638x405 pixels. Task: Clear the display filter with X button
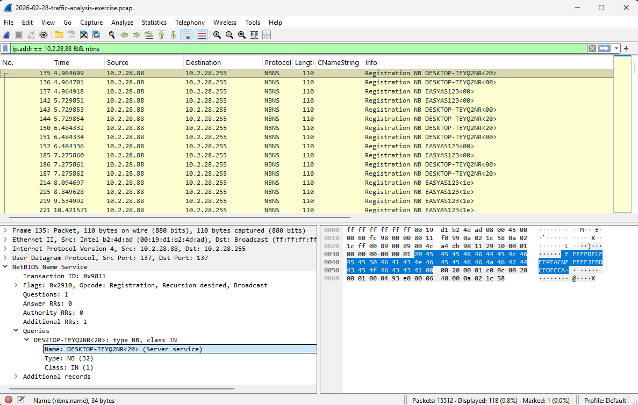pos(592,48)
